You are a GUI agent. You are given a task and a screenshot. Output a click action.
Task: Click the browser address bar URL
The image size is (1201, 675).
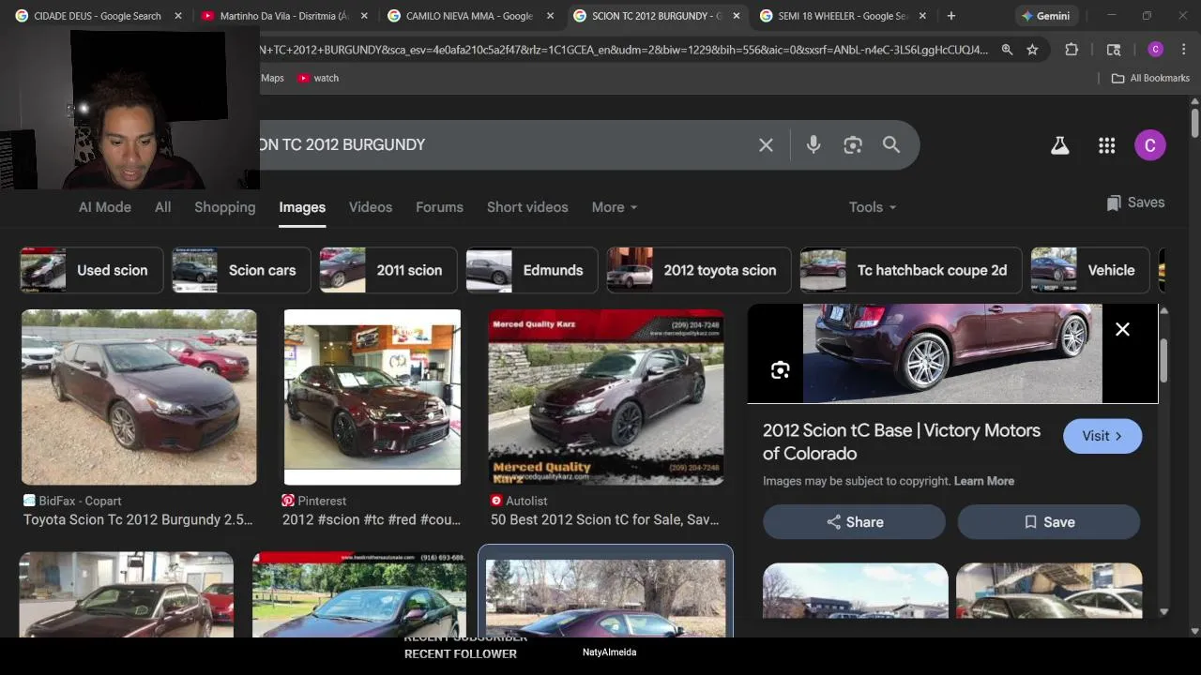[x=624, y=50]
